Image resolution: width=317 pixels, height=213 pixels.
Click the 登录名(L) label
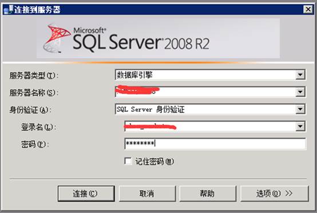point(38,127)
